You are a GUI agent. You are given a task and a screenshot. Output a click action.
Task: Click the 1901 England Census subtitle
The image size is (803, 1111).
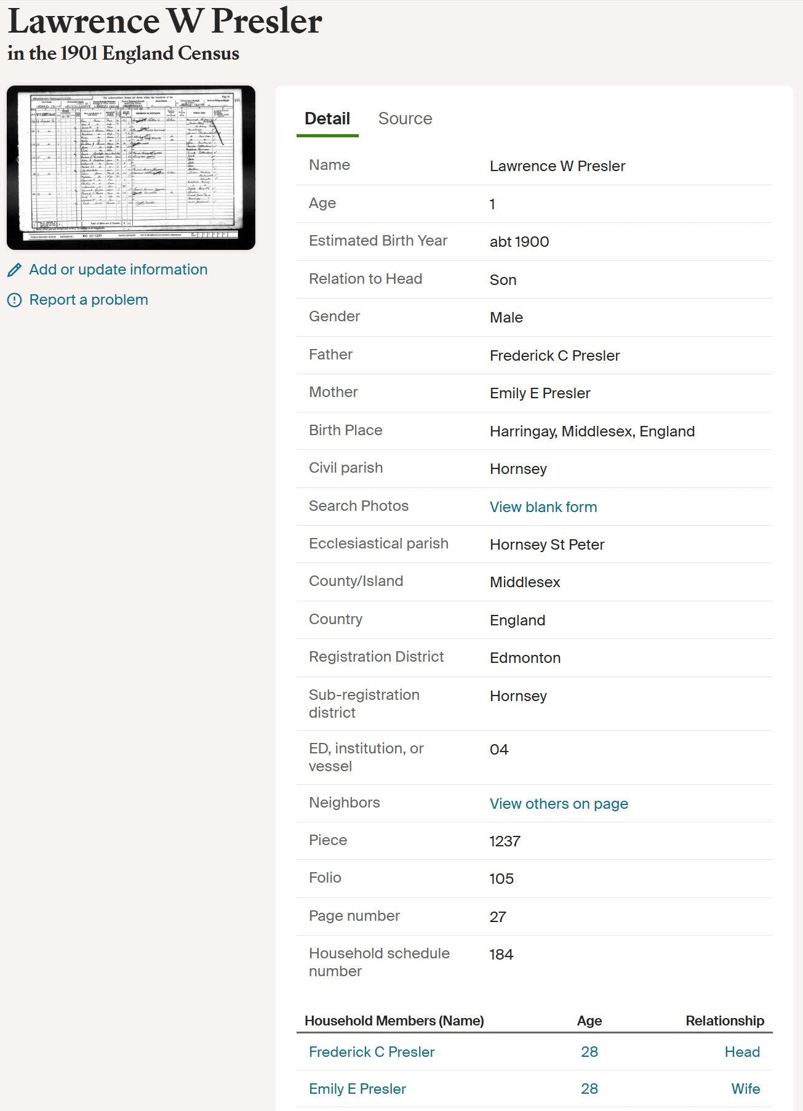(123, 54)
